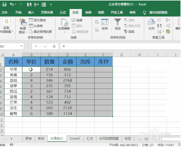Click the 从表格 button
181x147 pixels.
[x=36, y=26]
